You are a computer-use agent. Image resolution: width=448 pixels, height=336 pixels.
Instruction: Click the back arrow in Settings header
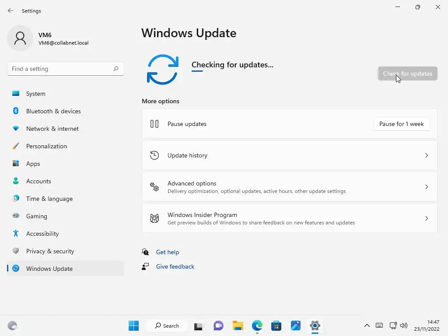pyautogui.click(x=10, y=10)
